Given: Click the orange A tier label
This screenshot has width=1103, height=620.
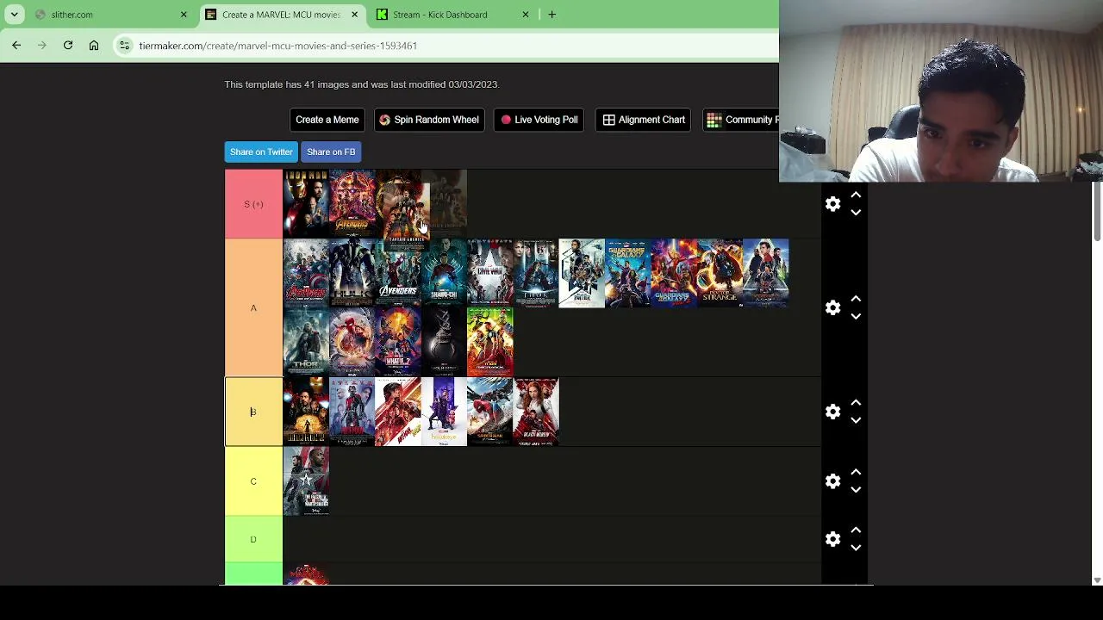Looking at the screenshot, I should pos(253,307).
